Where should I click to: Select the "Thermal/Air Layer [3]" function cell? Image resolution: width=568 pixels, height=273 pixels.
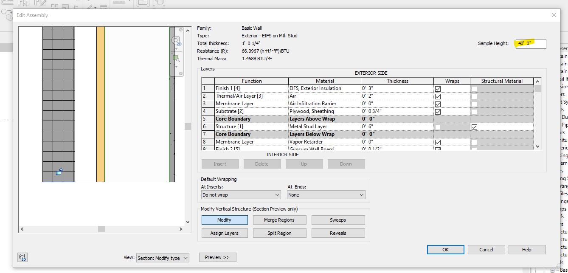coord(251,96)
